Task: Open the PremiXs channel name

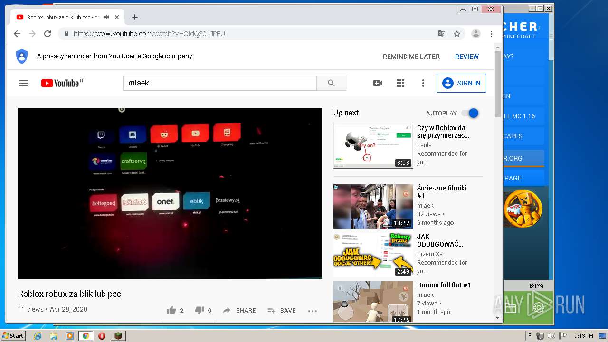Action: pos(429,254)
